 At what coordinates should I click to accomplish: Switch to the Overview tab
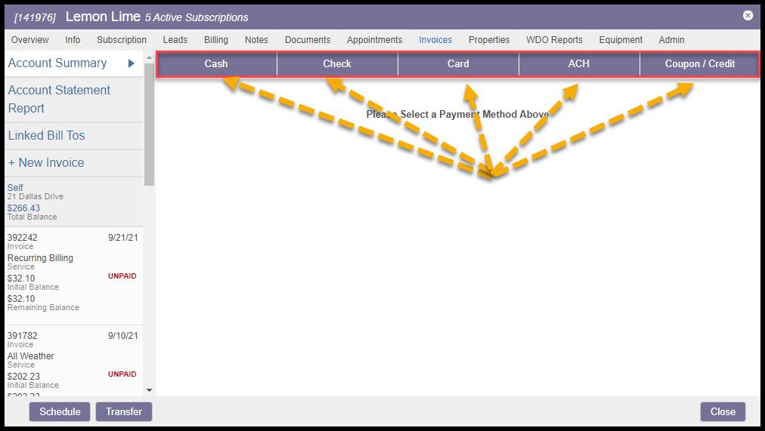(30, 40)
